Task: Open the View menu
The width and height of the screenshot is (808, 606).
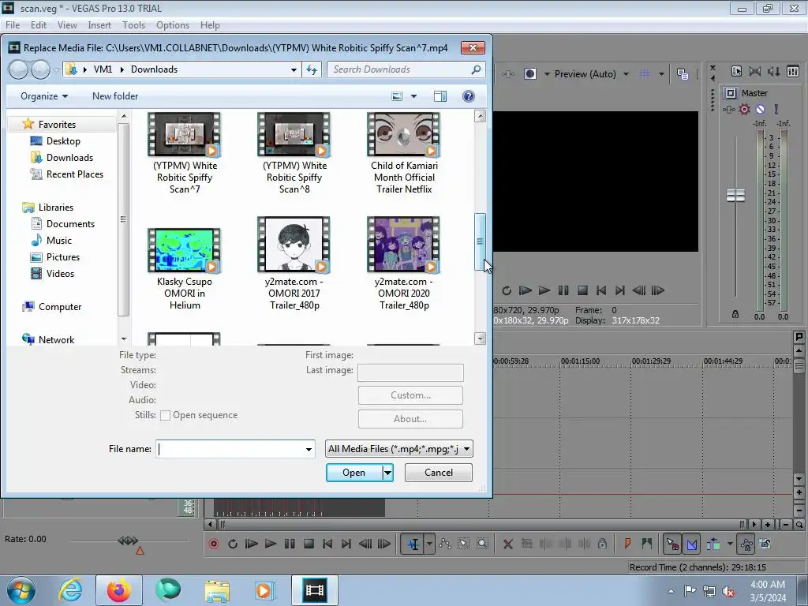Action: point(67,25)
